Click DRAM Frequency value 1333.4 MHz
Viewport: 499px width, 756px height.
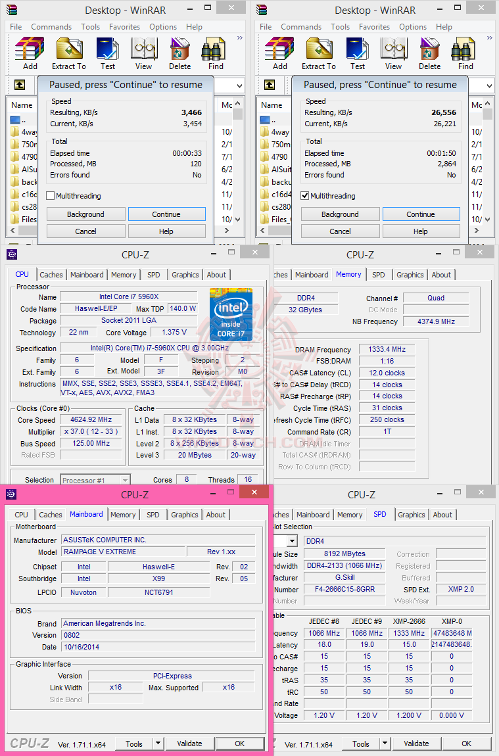pos(387,349)
